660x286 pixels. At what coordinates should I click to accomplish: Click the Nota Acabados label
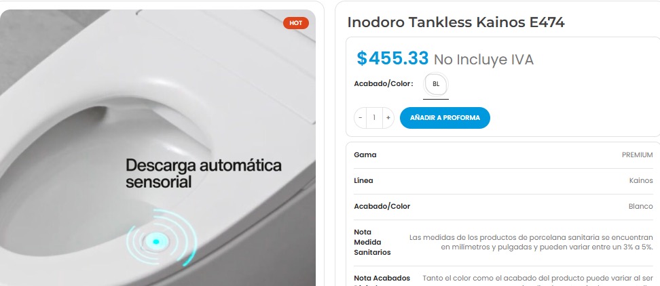coord(382,278)
